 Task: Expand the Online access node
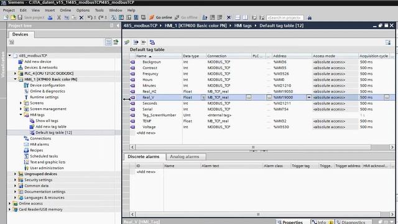10,203
